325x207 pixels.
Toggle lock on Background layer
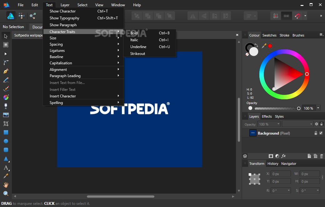tap(316, 133)
